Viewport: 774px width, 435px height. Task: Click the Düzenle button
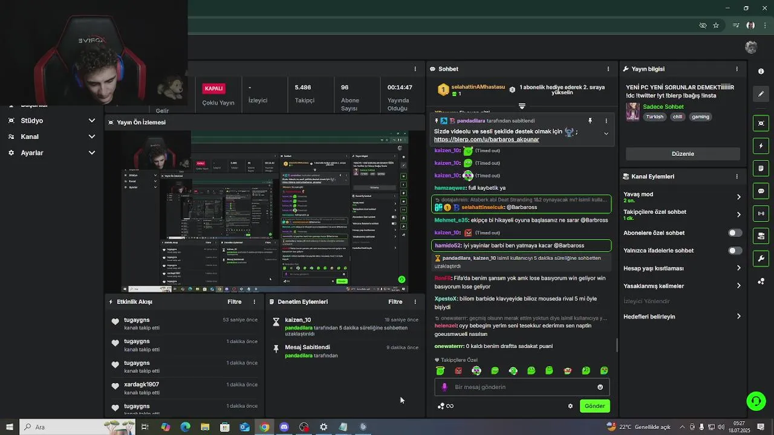683,153
